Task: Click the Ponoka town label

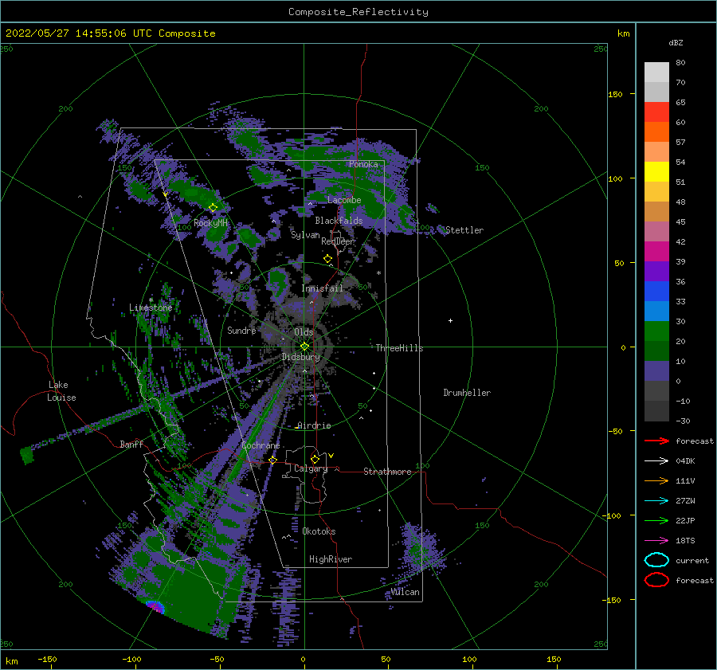Action: click(363, 164)
